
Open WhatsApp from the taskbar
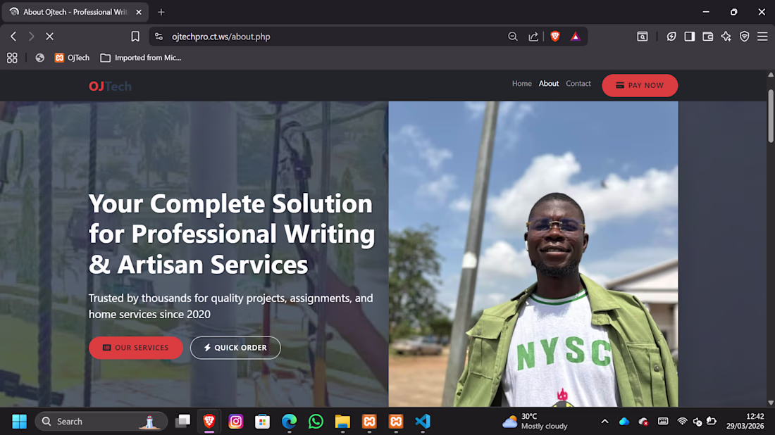[316, 421]
